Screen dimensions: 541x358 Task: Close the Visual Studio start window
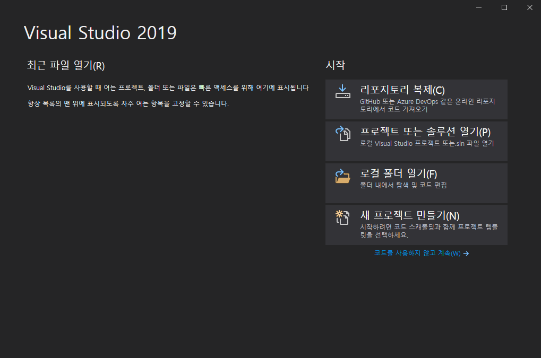tap(530, 7)
